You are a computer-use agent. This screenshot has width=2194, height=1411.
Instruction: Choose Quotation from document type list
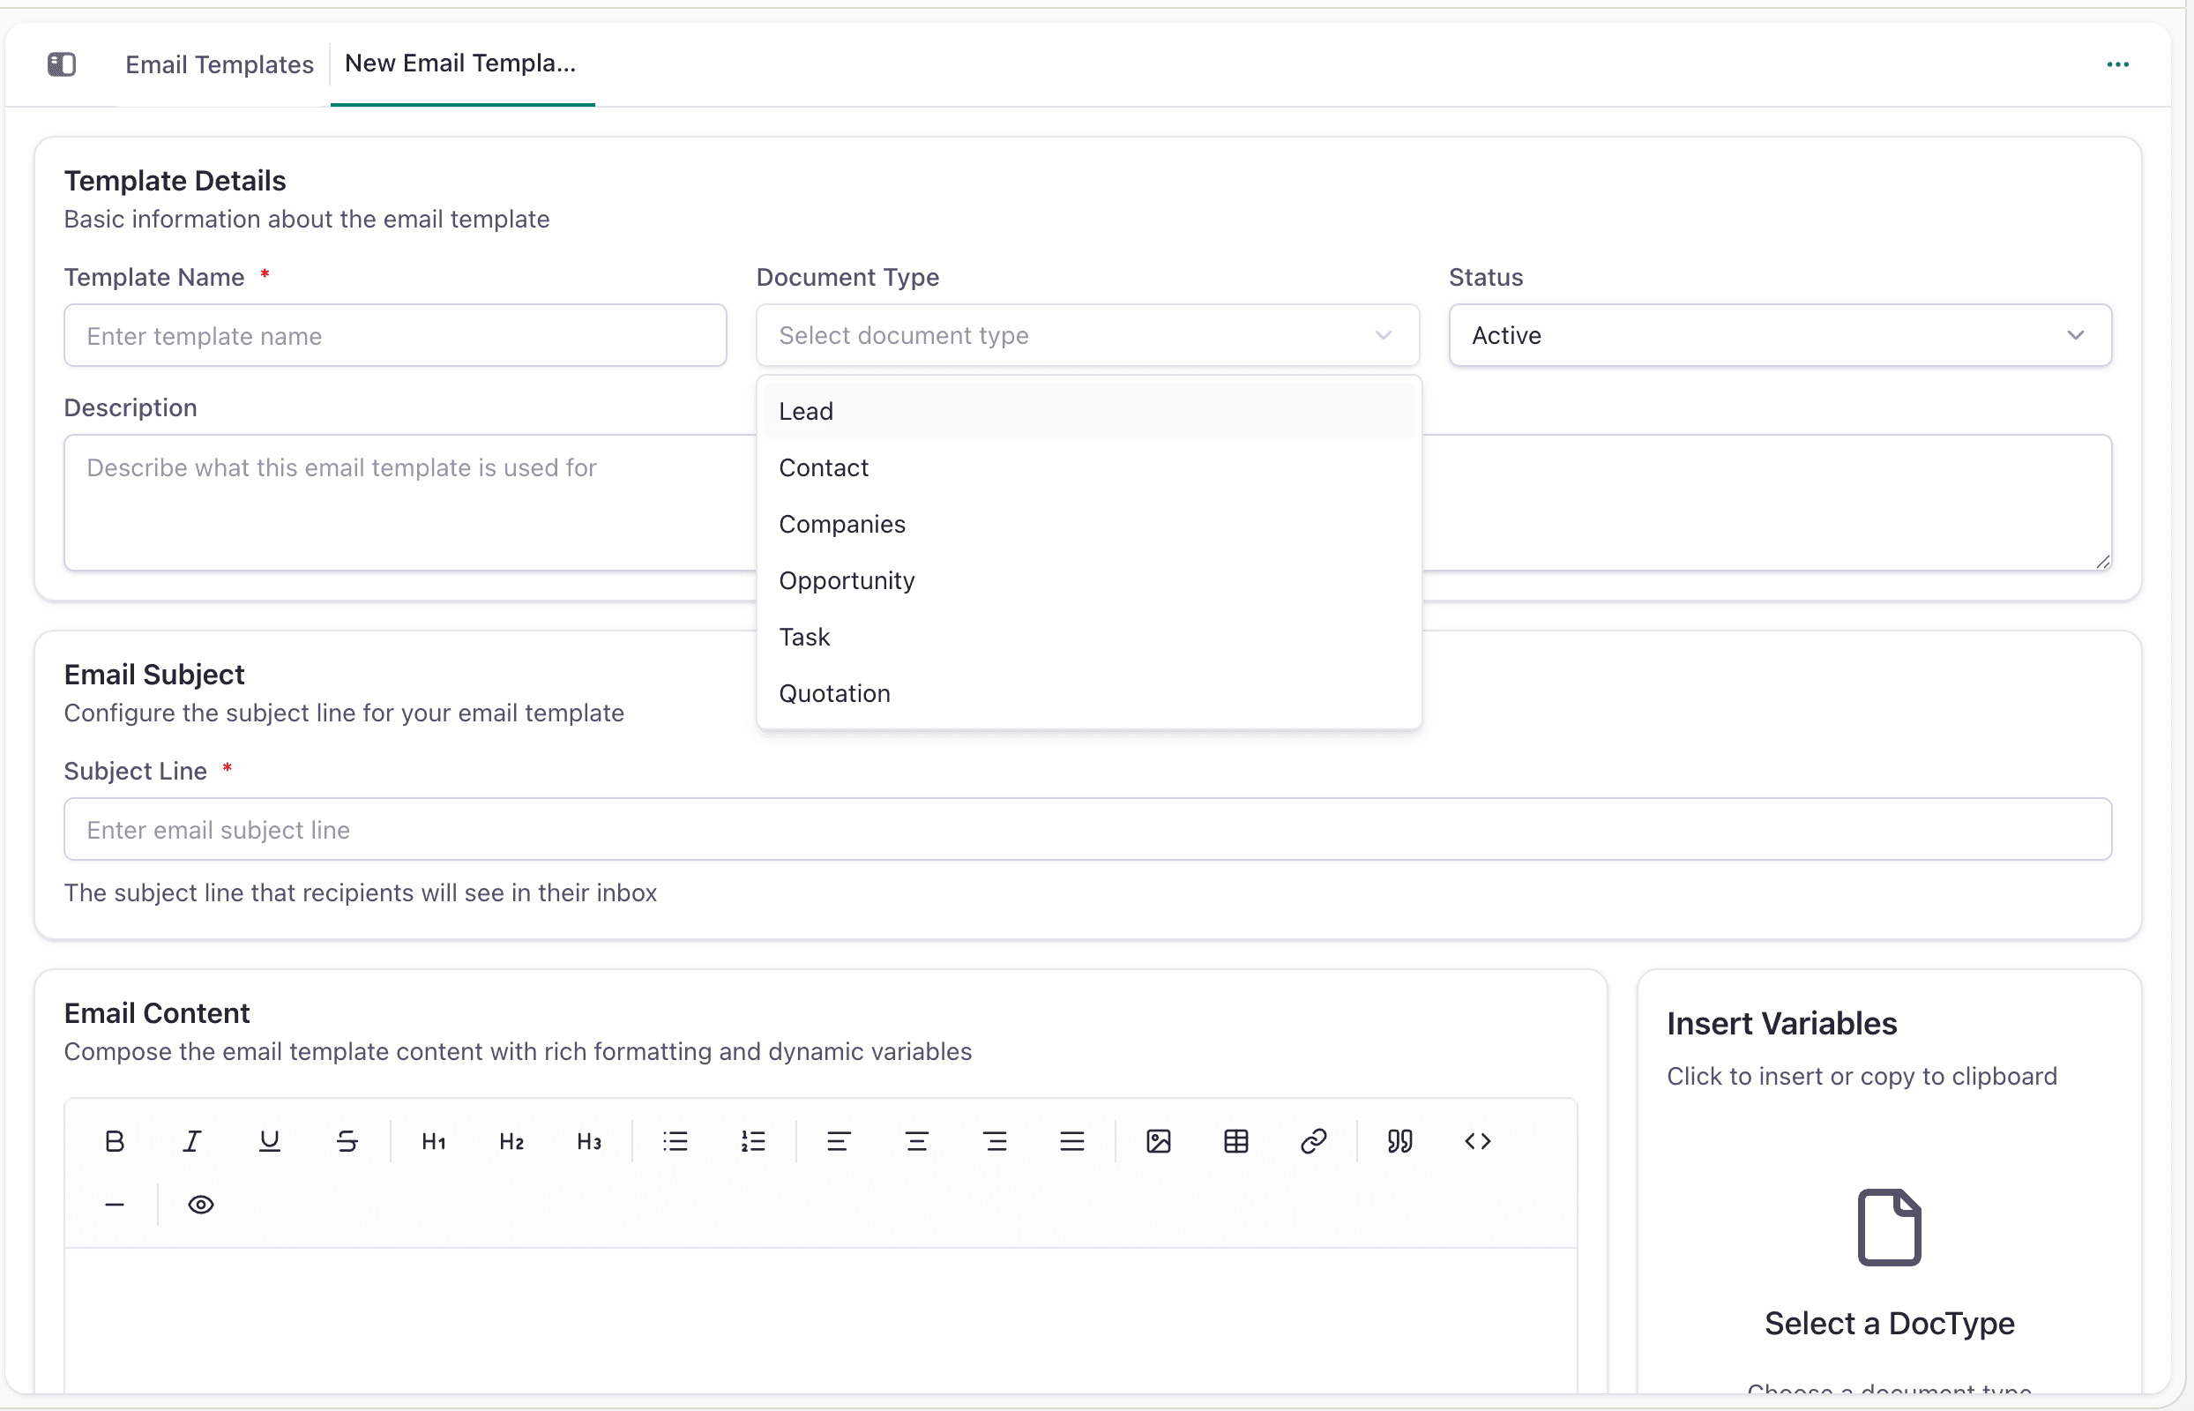[x=1088, y=693]
